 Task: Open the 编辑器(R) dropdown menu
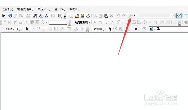pos(83,22)
